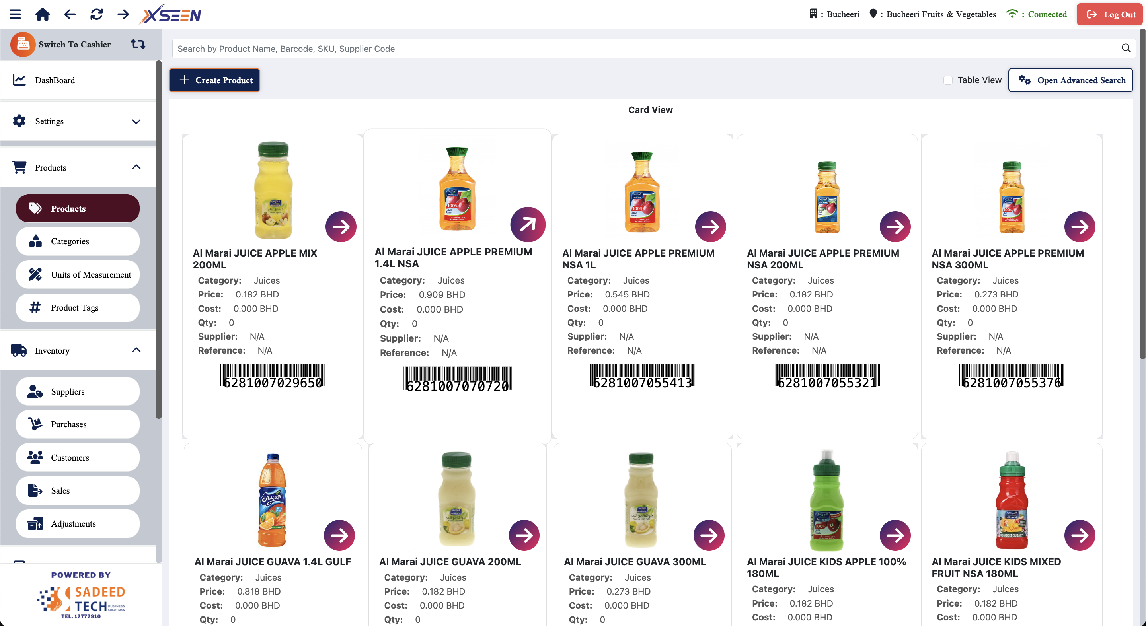This screenshot has height=626, width=1146.
Task: Click the orange cashier register icon
Action: pyautogui.click(x=23, y=44)
